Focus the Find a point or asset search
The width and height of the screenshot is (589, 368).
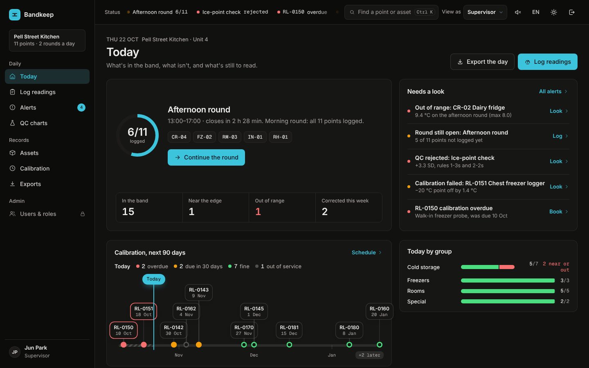(391, 12)
